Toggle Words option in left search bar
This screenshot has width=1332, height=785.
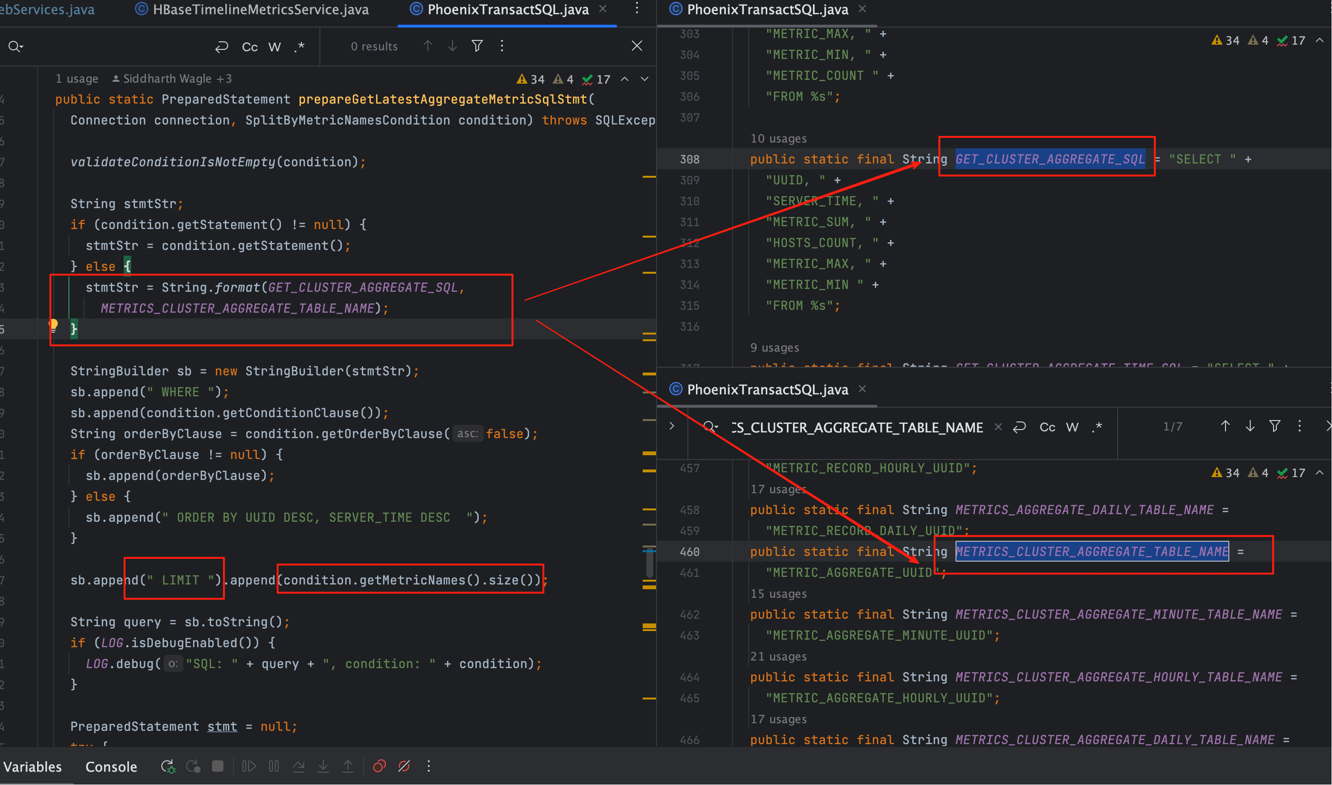click(274, 47)
